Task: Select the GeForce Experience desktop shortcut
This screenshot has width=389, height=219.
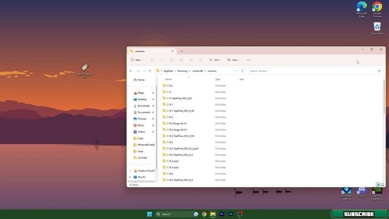Action: [x=377, y=193]
